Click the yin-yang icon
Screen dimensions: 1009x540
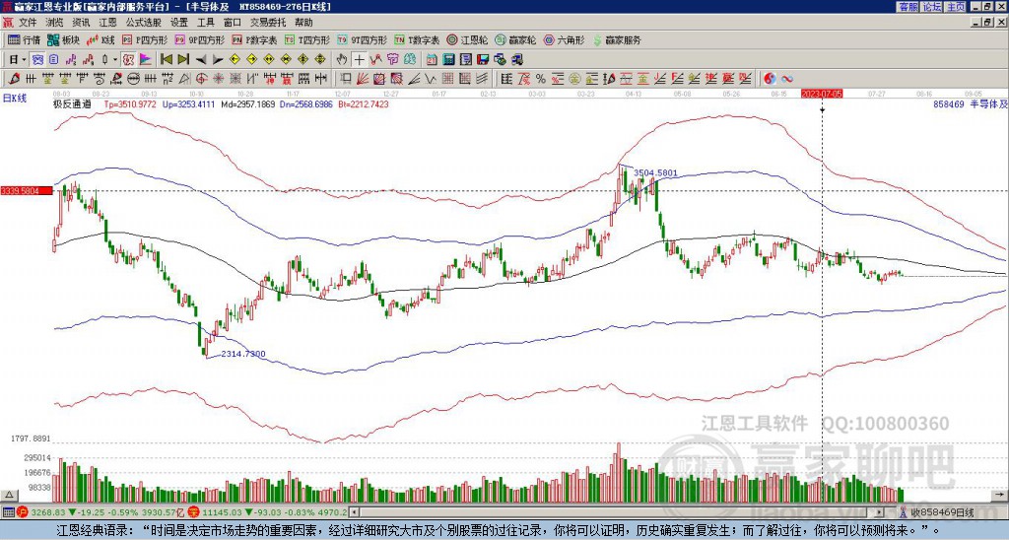click(770, 79)
